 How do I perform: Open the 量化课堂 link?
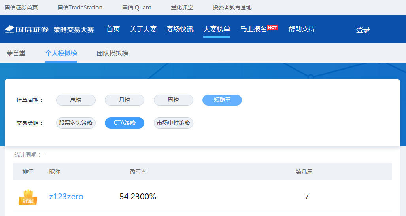[182, 8]
